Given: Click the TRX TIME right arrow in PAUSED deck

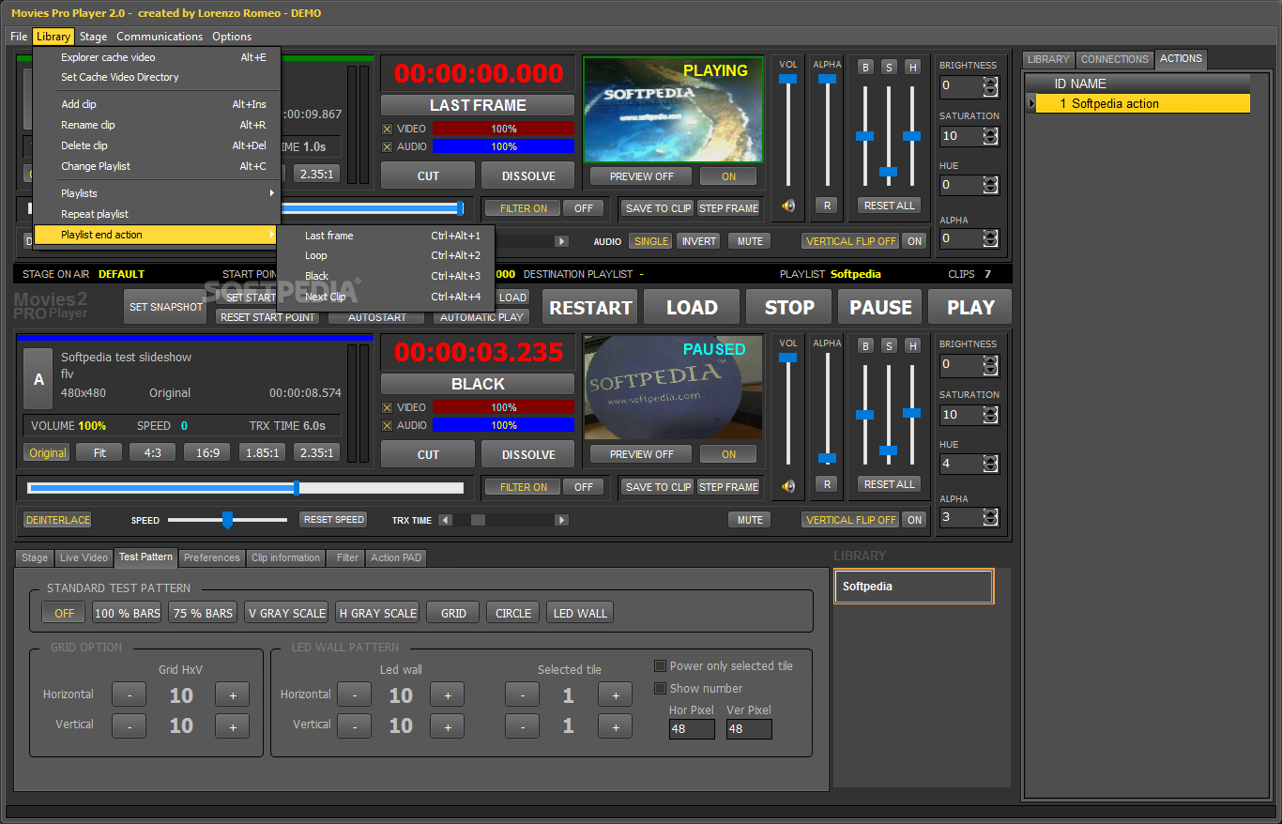Looking at the screenshot, I should click(561, 520).
